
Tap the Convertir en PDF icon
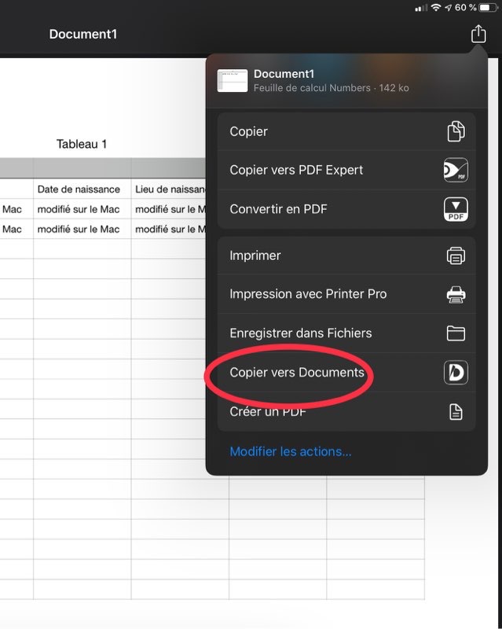(456, 210)
